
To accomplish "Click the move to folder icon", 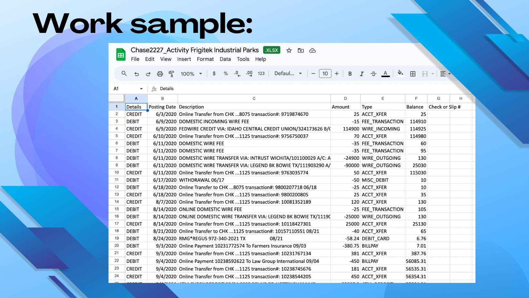I will click(x=301, y=50).
